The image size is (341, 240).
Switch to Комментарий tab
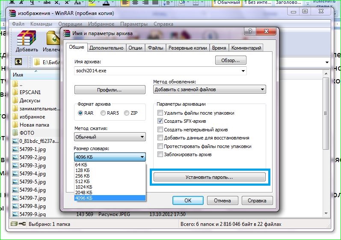[246, 48]
